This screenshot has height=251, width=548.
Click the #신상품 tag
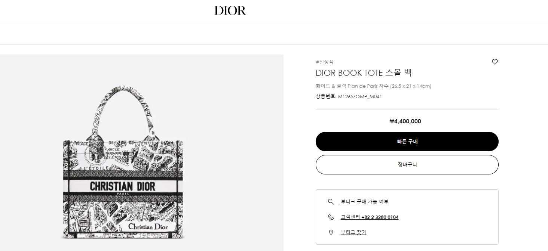point(325,62)
